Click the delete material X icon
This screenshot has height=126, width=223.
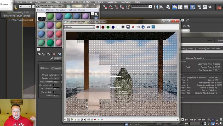pyautogui.click(x=54, y=54)
